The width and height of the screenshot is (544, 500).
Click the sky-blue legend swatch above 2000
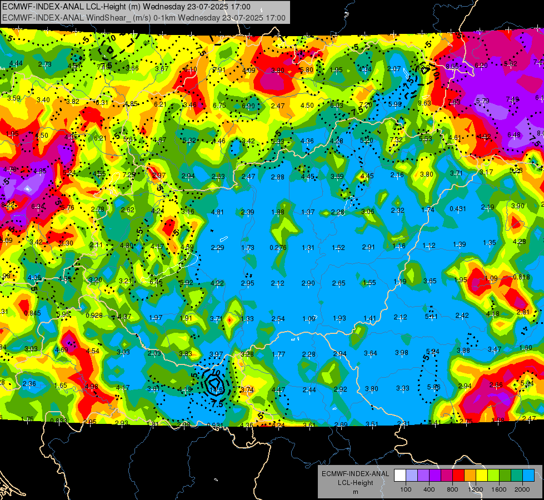click(x=528, y=476)
